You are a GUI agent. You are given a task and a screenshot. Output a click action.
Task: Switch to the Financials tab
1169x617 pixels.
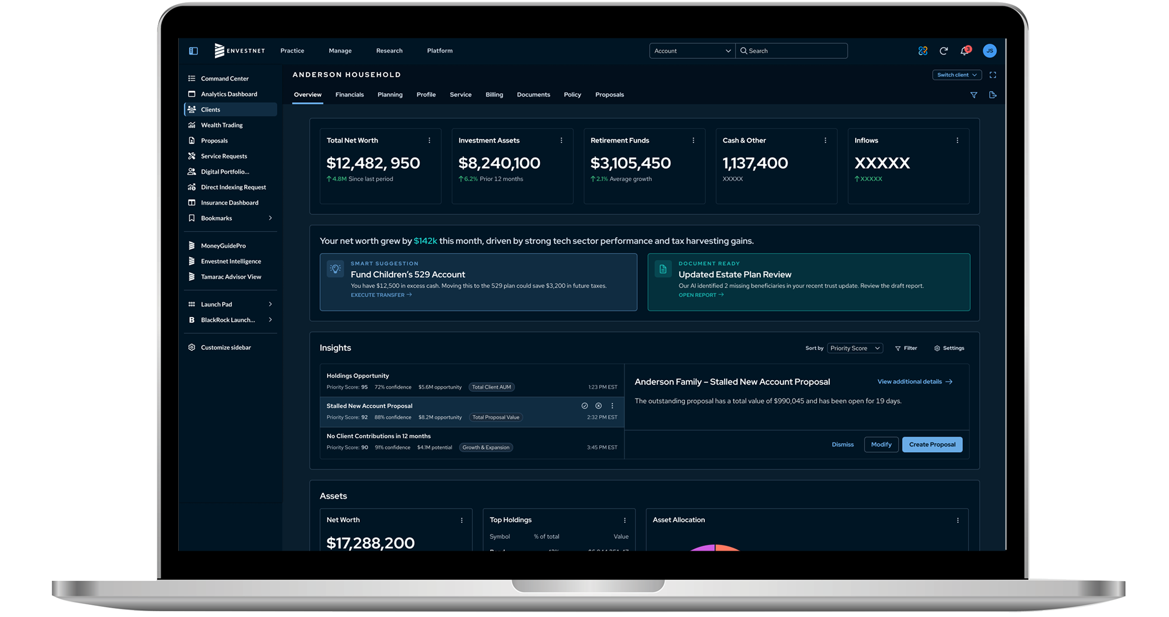pos(350,95)
